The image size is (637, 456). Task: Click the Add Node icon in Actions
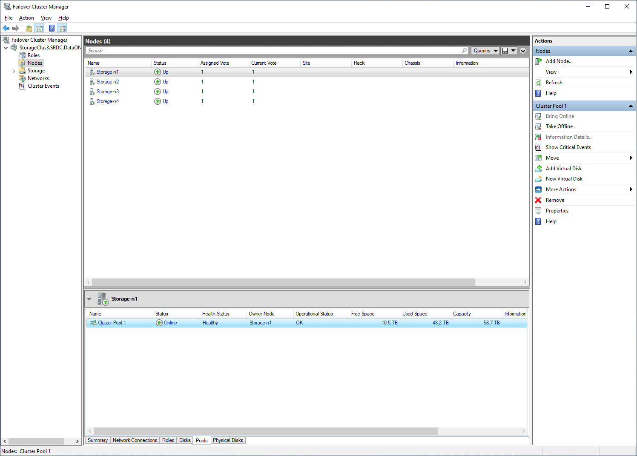[x=538, y=61]
